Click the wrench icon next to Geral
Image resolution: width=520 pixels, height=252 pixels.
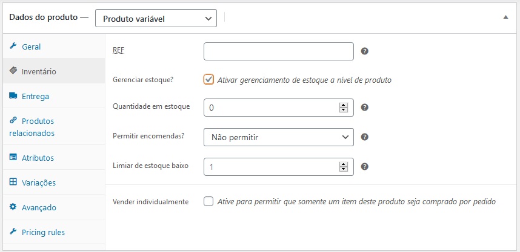pos(13,46)
